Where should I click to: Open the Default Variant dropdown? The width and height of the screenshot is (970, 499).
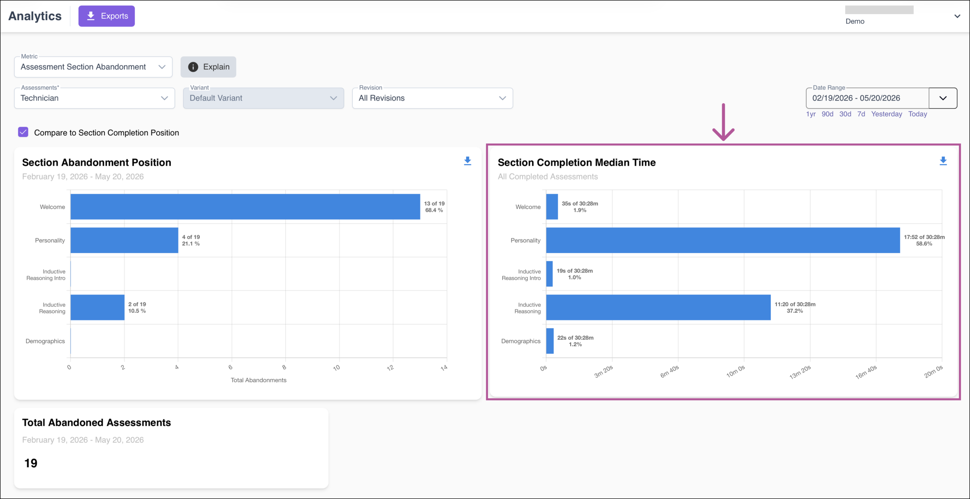coord(263,98)
